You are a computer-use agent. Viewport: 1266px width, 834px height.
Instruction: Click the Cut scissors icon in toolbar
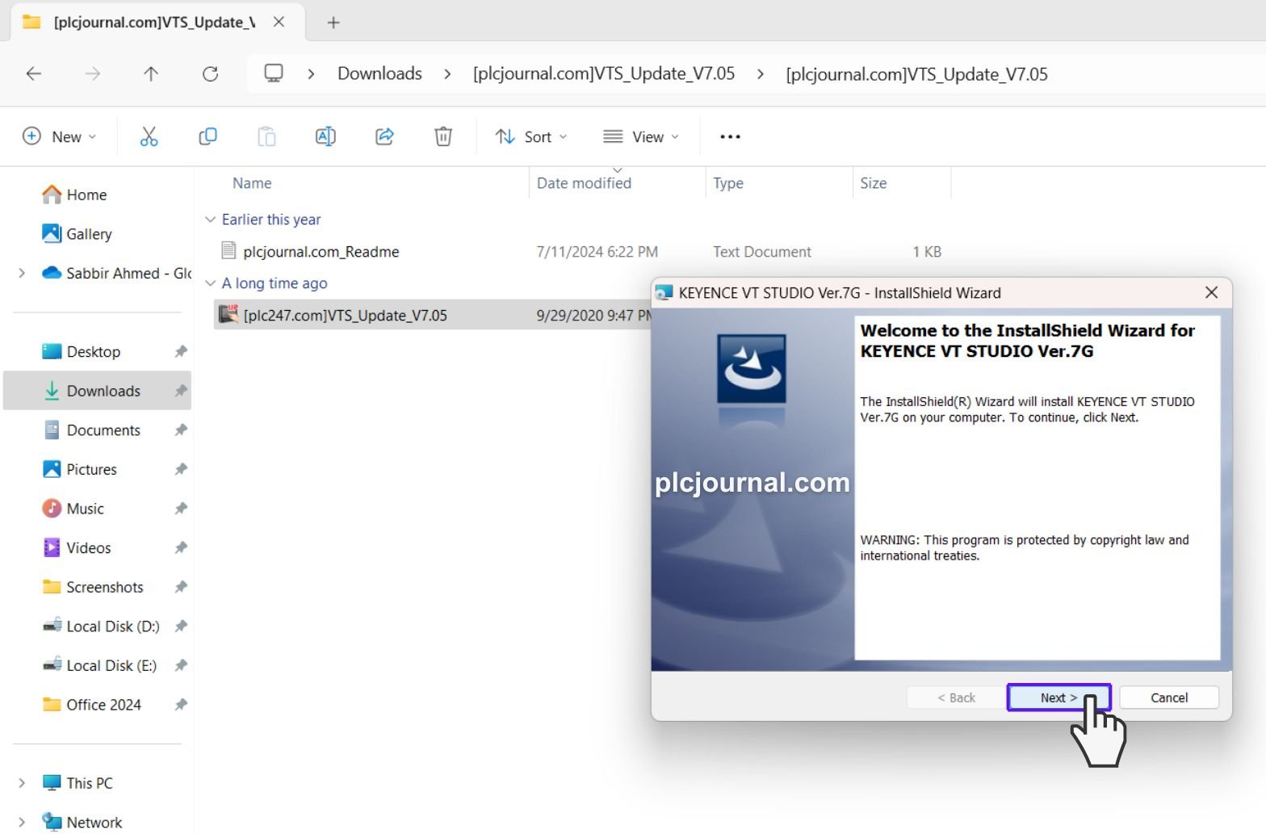149,136
